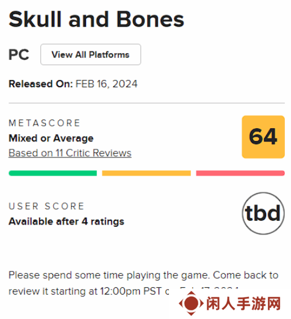The width and height of the screenshot is (291, 319).
Task: Click the Mixed or Average rating text
Action: [51, 138]
